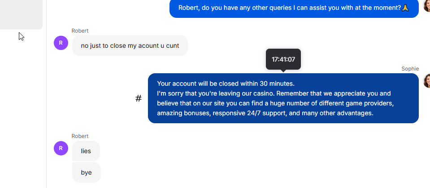
Task: Click Sophie's avatar beside the other queries message
Action: tap(427, 5)
